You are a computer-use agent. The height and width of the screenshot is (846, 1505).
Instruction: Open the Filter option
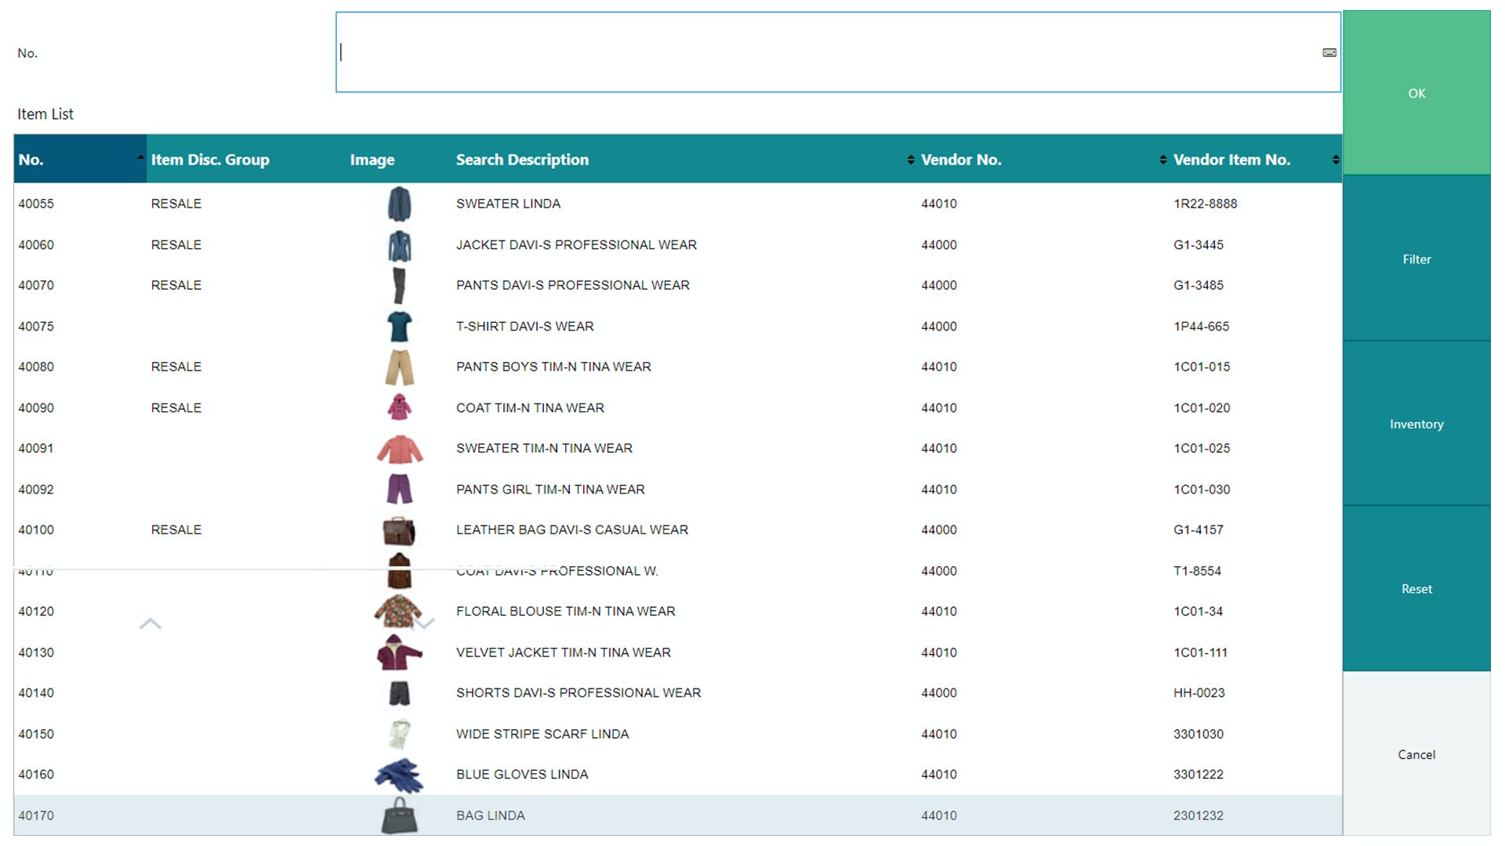tap(1416, 259)
